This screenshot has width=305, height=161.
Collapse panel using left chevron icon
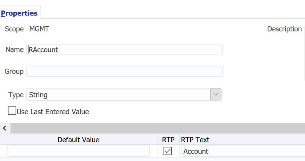pos(5,128)
